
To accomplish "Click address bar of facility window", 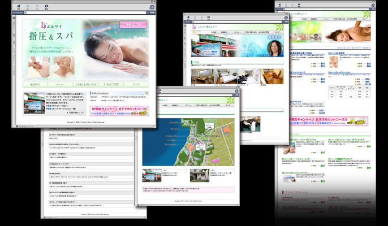I will (x=238, y=22).
